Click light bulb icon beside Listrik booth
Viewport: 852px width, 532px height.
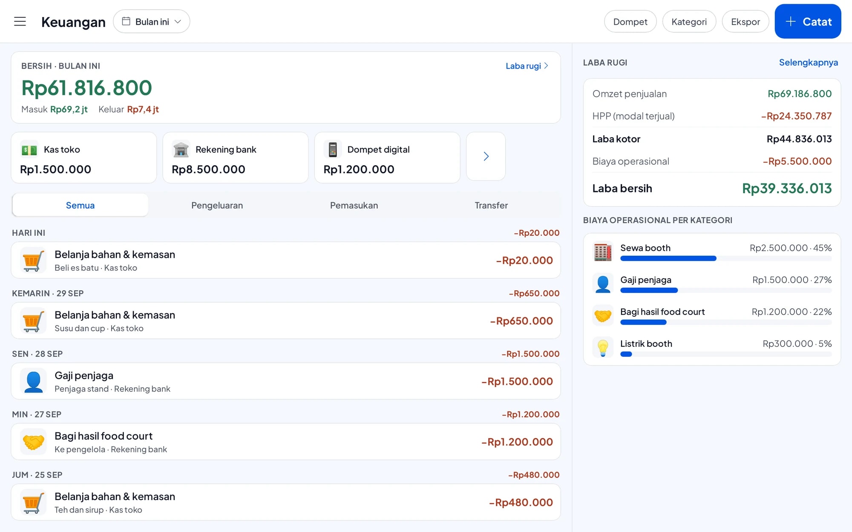click(x=603, y=347)
